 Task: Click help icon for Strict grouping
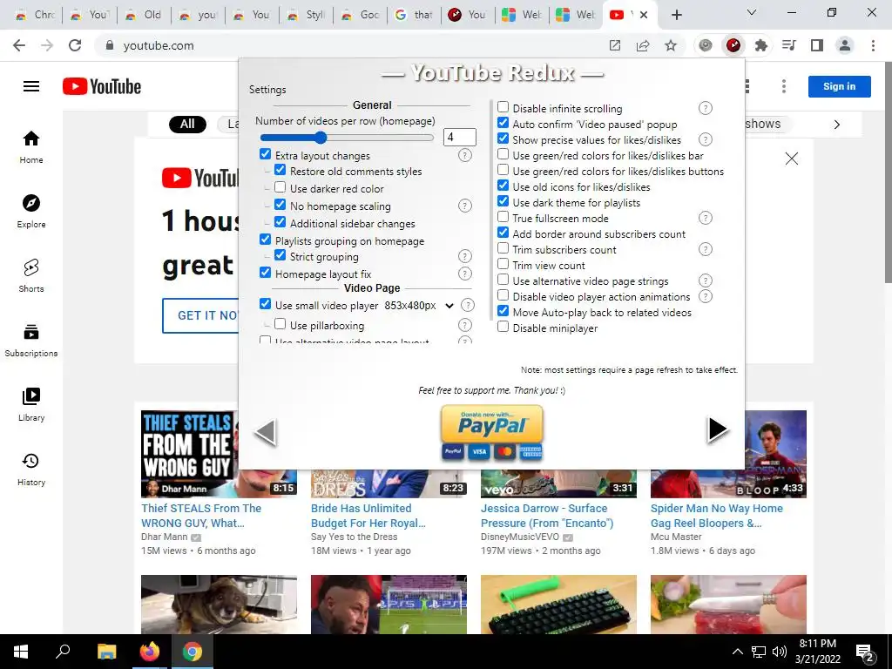click(x=465, y=257)
